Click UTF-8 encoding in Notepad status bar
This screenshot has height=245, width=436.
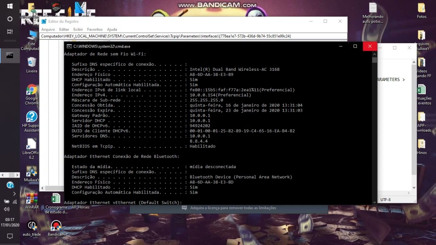(x=386, y=200)
